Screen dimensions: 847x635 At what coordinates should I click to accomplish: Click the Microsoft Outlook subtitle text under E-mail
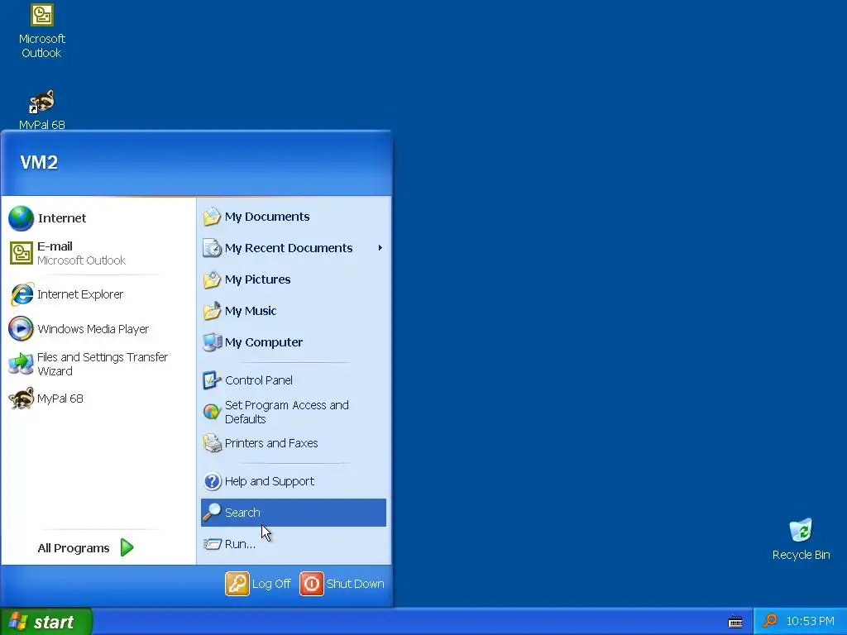pyautogui.click(x=82, y=260)
